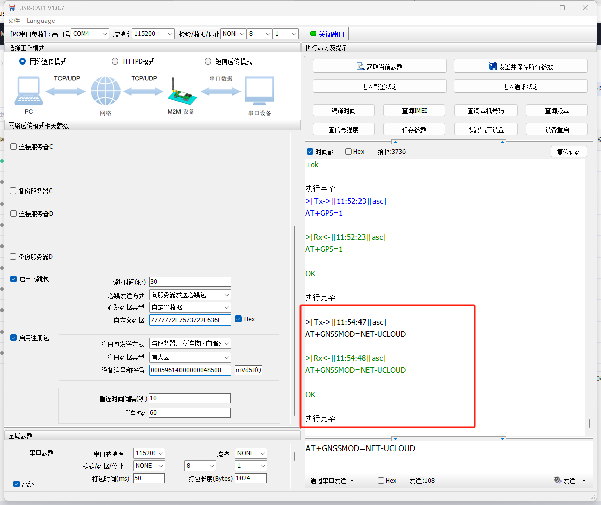
Task: Toggle Hex checkbox beside custom heartbeat data
Action: (x=239, y=319)
